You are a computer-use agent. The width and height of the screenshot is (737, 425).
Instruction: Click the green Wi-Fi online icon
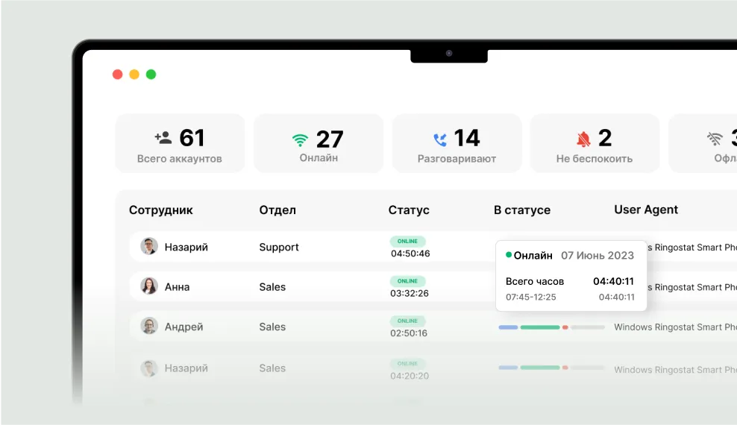point(300,139)
